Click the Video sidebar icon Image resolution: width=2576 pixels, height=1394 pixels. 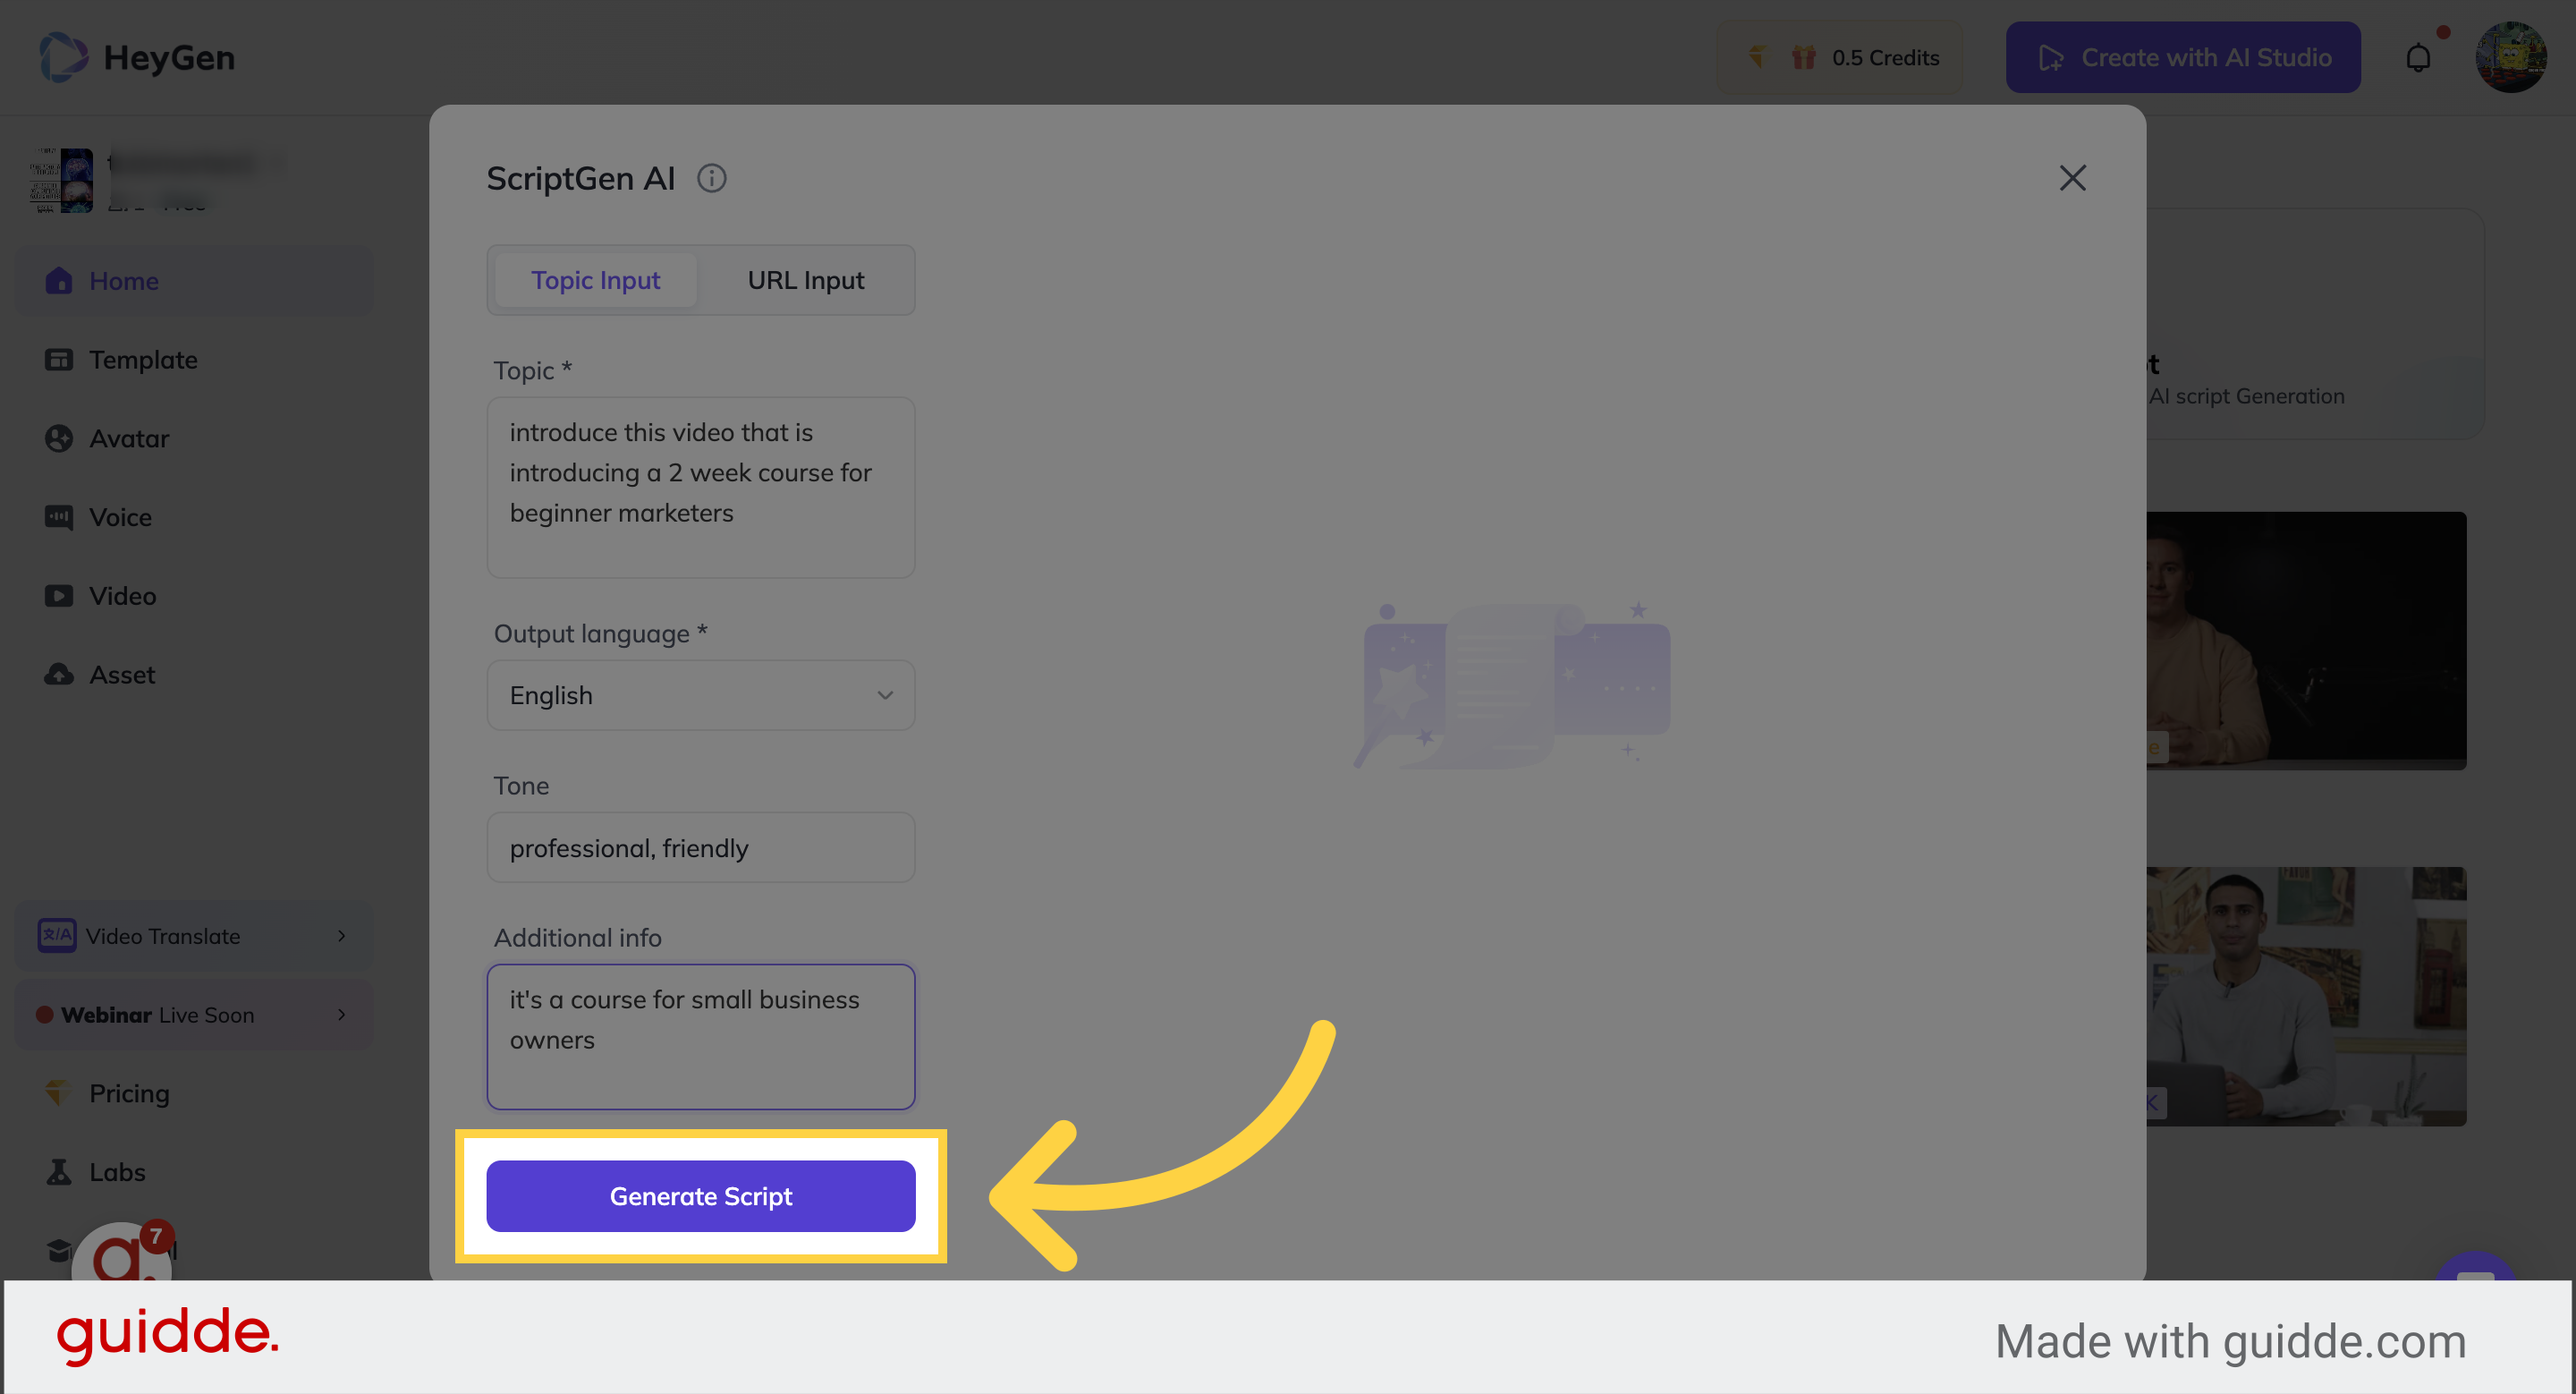59,596
